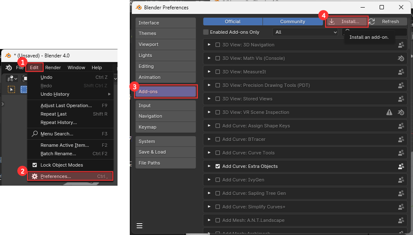This screenshot has height=235, width=413.
Task: Click the Blender logo menu icon
Action: [9, 68]
